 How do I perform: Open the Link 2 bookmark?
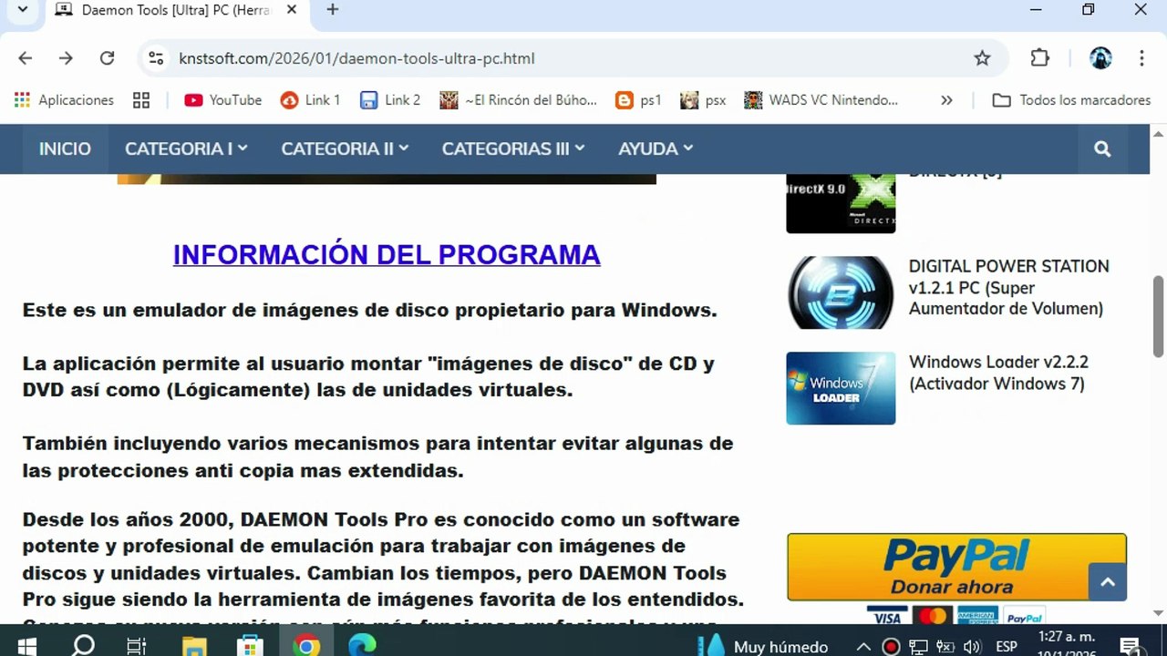click(390, 100)
